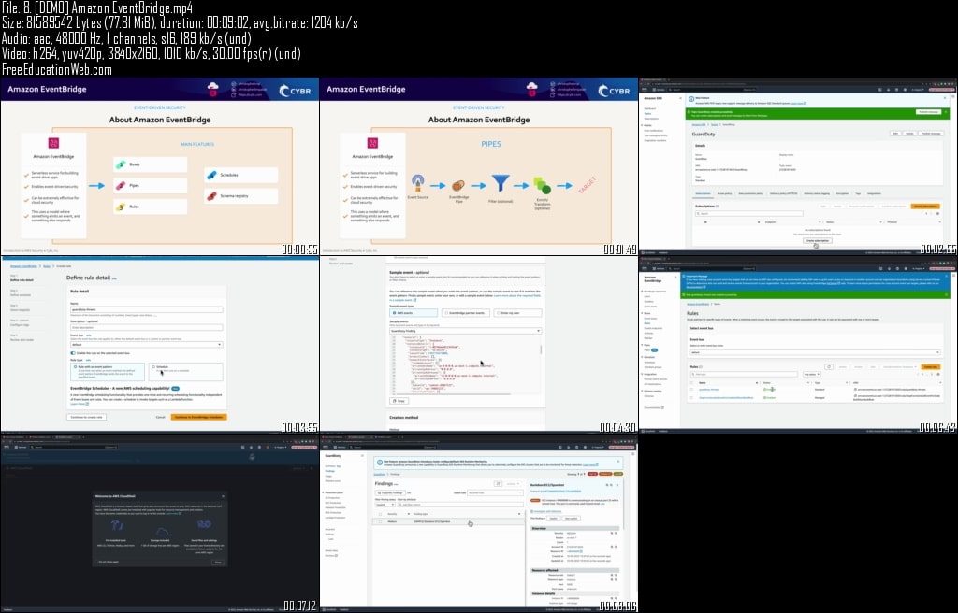Check the finding row checkbox in GuardDuty
This screenshot has width=958, height=613.
380,522
